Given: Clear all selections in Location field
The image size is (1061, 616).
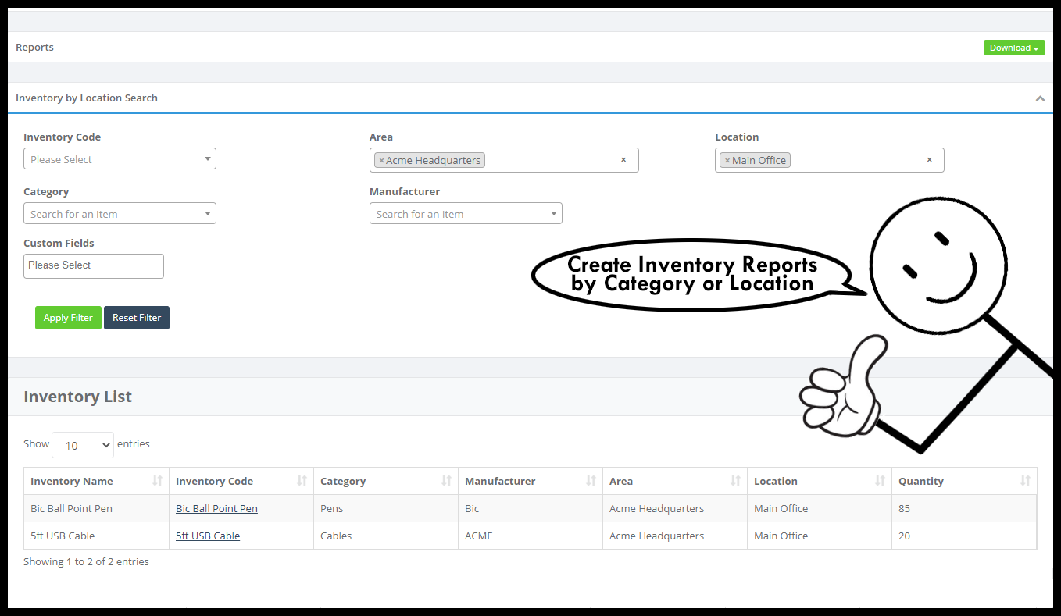Looking at the screenshot, I should pos(929,159).
